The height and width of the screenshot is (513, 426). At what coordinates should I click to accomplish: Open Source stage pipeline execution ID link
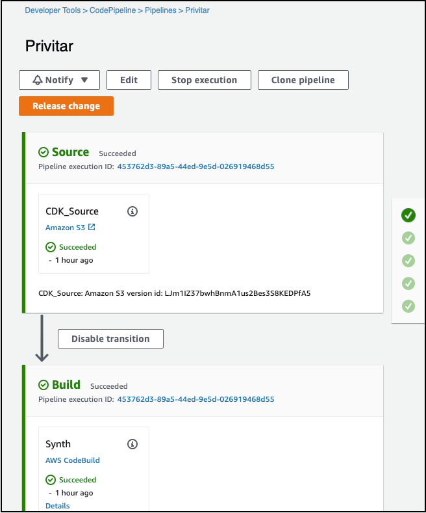[195, 166]
